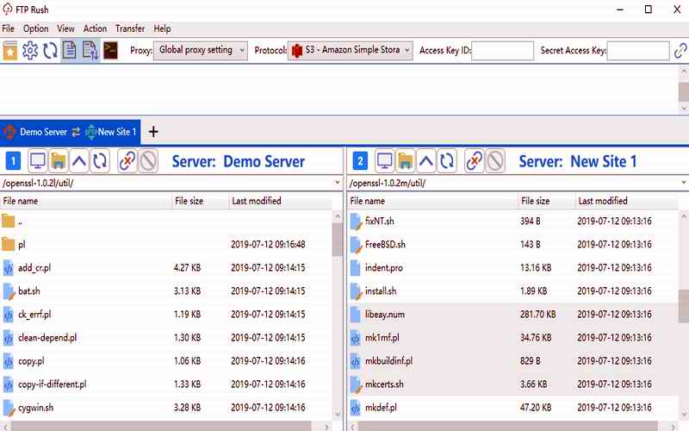689x431 pixels.
Task: Refresh the New Site 1 file listing
Action: coord(447,160)
